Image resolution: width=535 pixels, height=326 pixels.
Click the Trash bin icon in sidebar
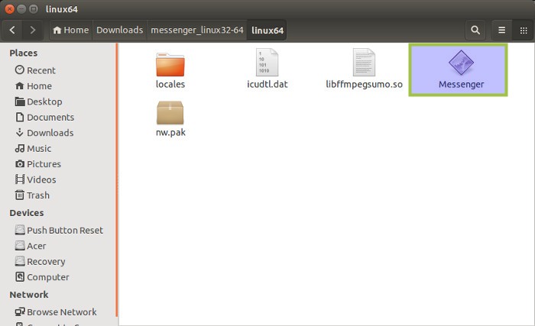coord(20,195)
